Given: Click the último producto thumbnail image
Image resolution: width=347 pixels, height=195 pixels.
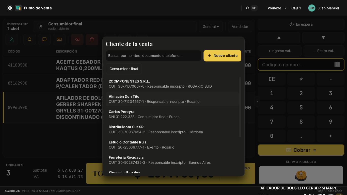Looking at the screenshot, I should coord(301,175).
